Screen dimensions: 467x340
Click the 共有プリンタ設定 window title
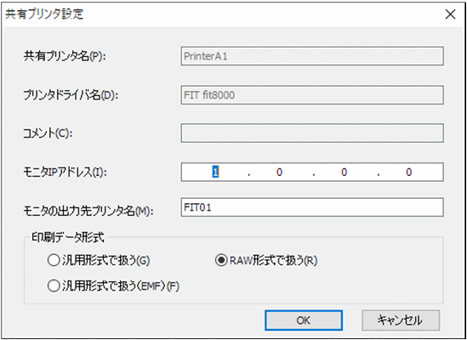[44, 14]
